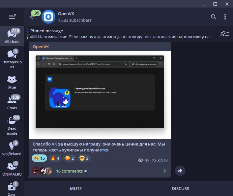Select the vpgRelated folder
Image resolution: width=233 pixels, height=196 pixels.
point(12,148)
